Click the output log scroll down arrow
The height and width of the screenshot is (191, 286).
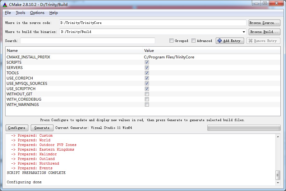pyautogui.click(x=278, y=183)
